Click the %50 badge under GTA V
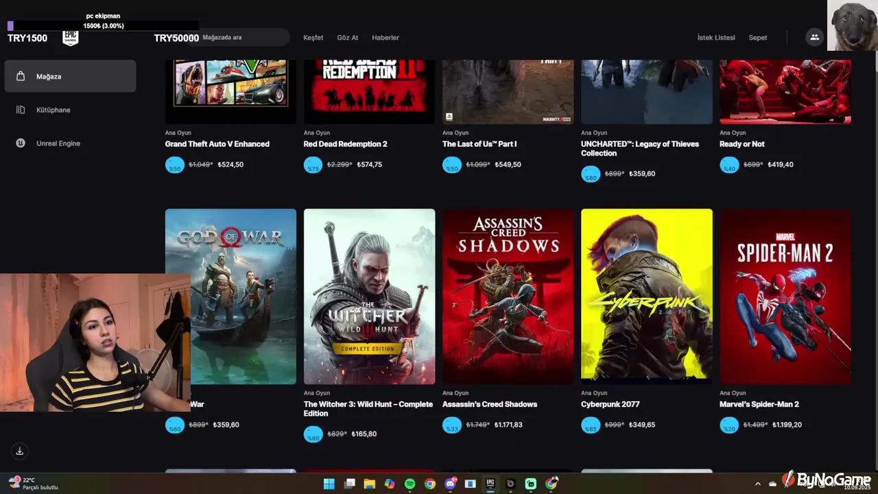 [175, 165]
